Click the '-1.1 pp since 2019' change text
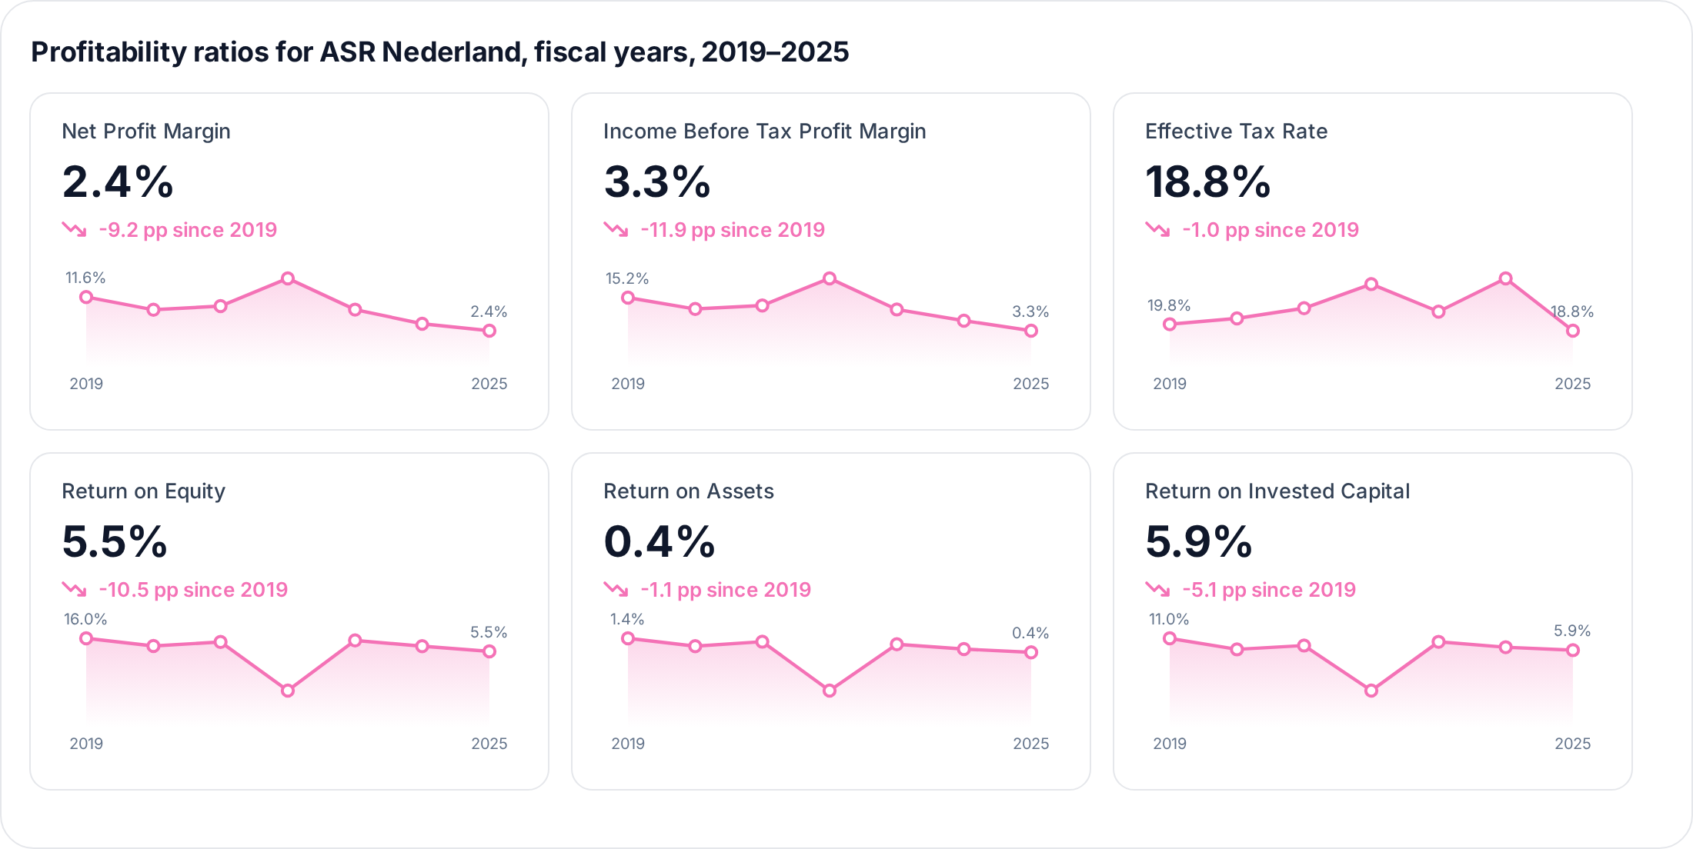Screen dimensions: 1693x849 pos(726,590)
